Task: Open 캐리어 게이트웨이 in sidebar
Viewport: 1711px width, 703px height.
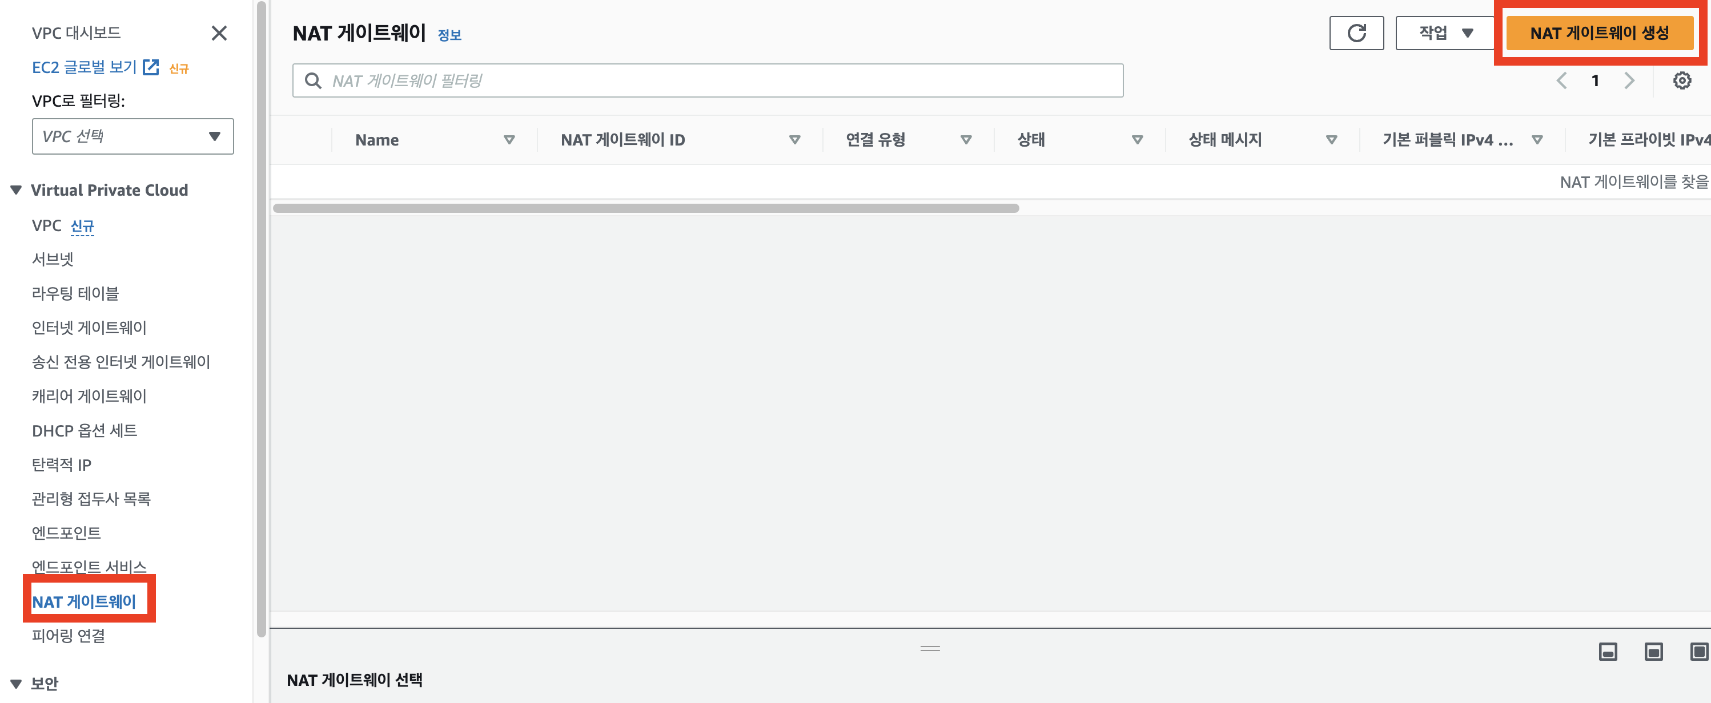Action: pyautogui.click(x=89, y=397)
